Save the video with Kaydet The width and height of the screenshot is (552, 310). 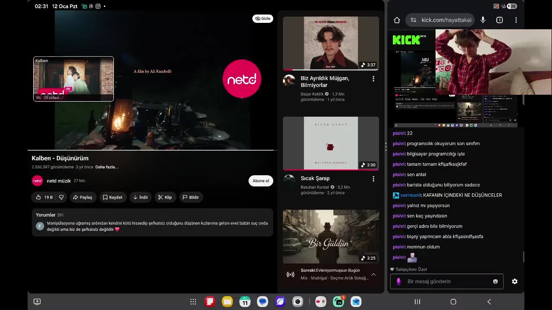tap(113, 197)
